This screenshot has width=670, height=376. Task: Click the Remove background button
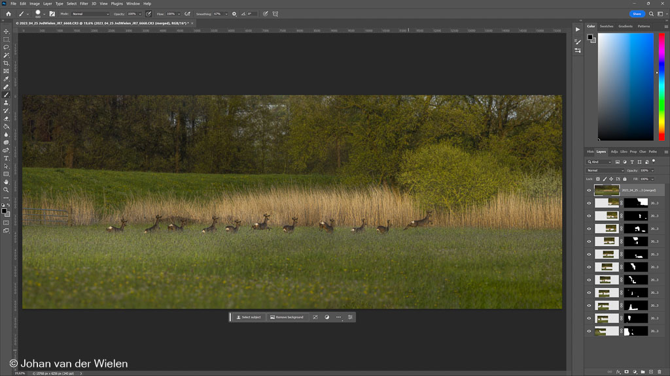(287, 317)
